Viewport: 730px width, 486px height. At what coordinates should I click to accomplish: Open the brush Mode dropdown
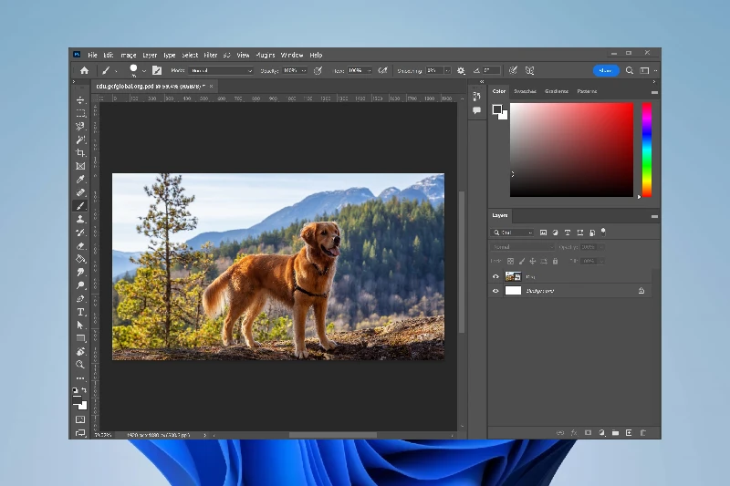222,70
